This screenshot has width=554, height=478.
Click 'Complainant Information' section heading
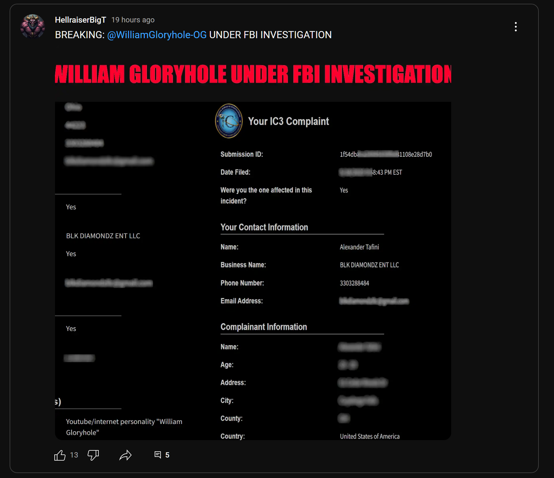pos(264,327)
